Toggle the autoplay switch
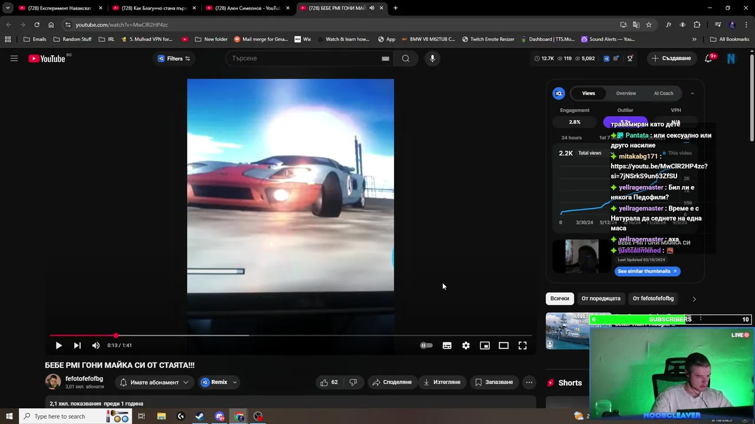This screenshot has width=755, height=424. pyautogui.click(x=426, y=346)
